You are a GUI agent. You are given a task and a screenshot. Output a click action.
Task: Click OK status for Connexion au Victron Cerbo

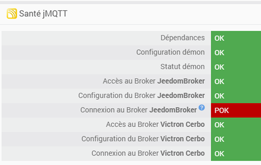click(x=219, y=154)
